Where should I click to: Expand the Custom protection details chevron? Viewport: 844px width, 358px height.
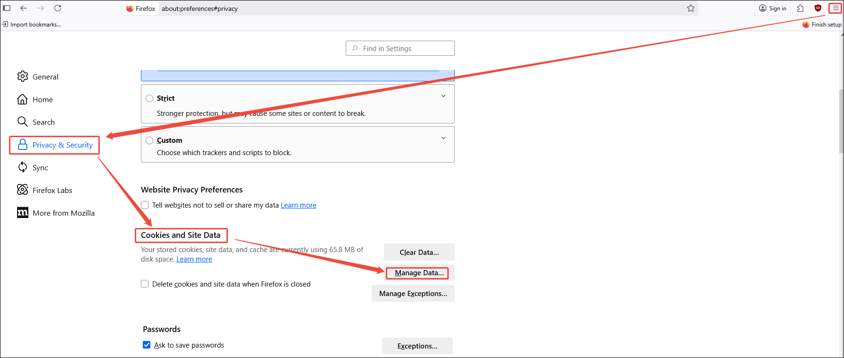pos(444,138)
